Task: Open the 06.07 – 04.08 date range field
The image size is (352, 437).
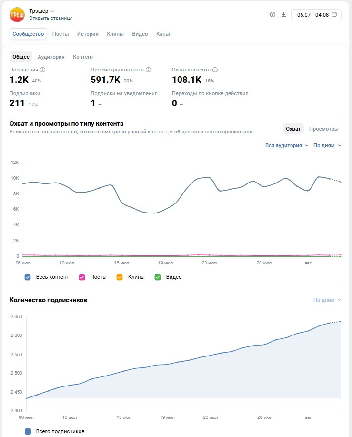Action: pos(316,14)
